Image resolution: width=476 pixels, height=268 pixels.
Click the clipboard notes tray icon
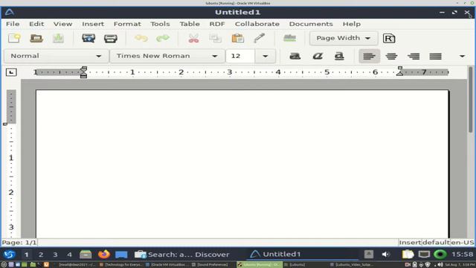(408, 255)
